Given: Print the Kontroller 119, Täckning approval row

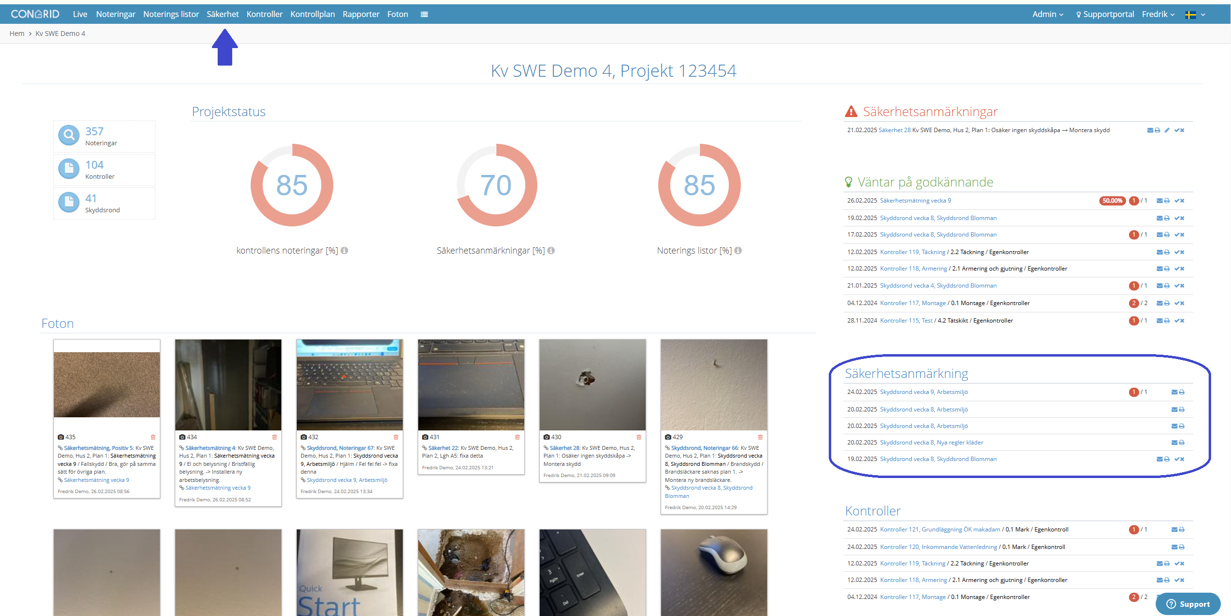Looking at the screenshot, I should pos(1167,252).
